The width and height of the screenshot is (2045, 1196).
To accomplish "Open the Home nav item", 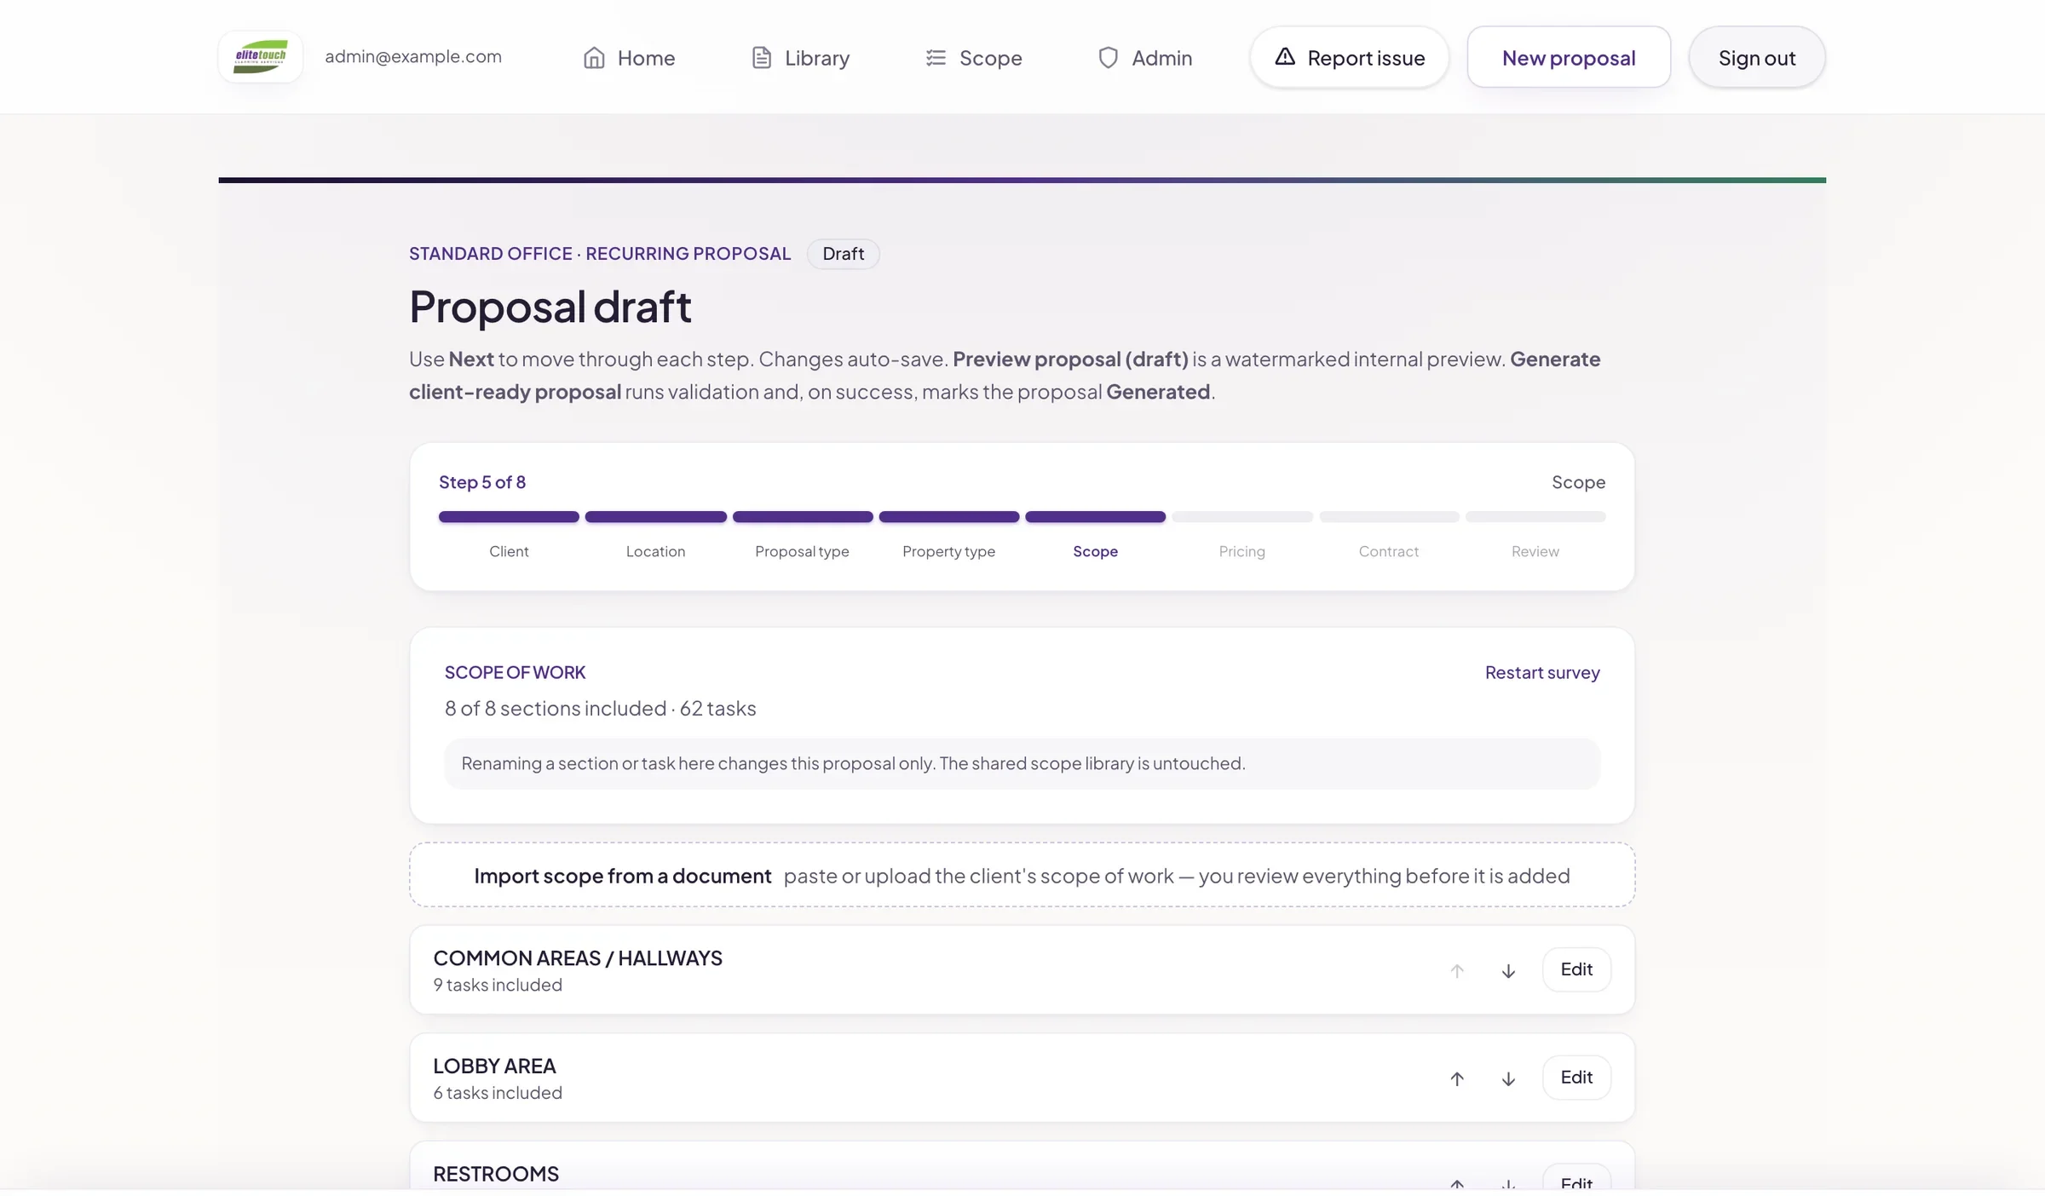I will (629, 58).
